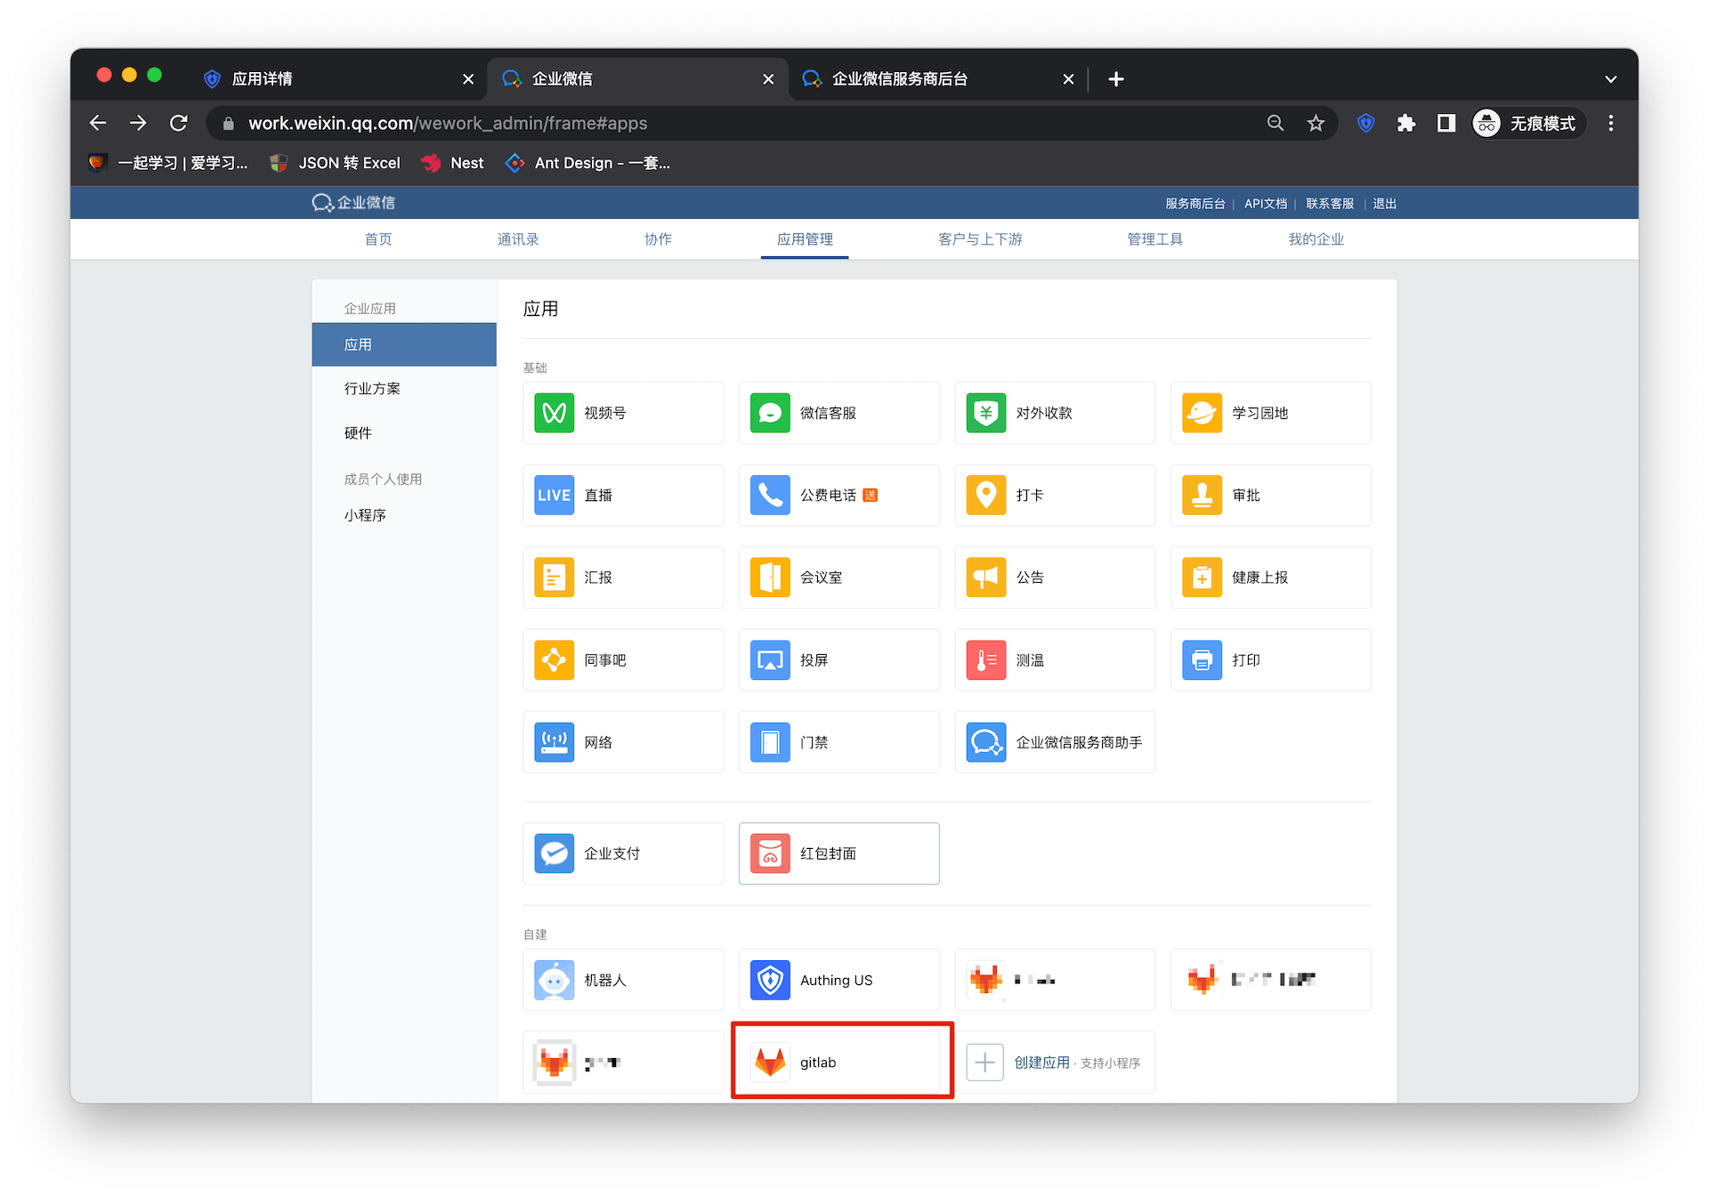Image resolution: width=1709 pixels, height=1196 pixels.
Task: Select the 测温 thermometer icon
Action: tap(985, 660)
